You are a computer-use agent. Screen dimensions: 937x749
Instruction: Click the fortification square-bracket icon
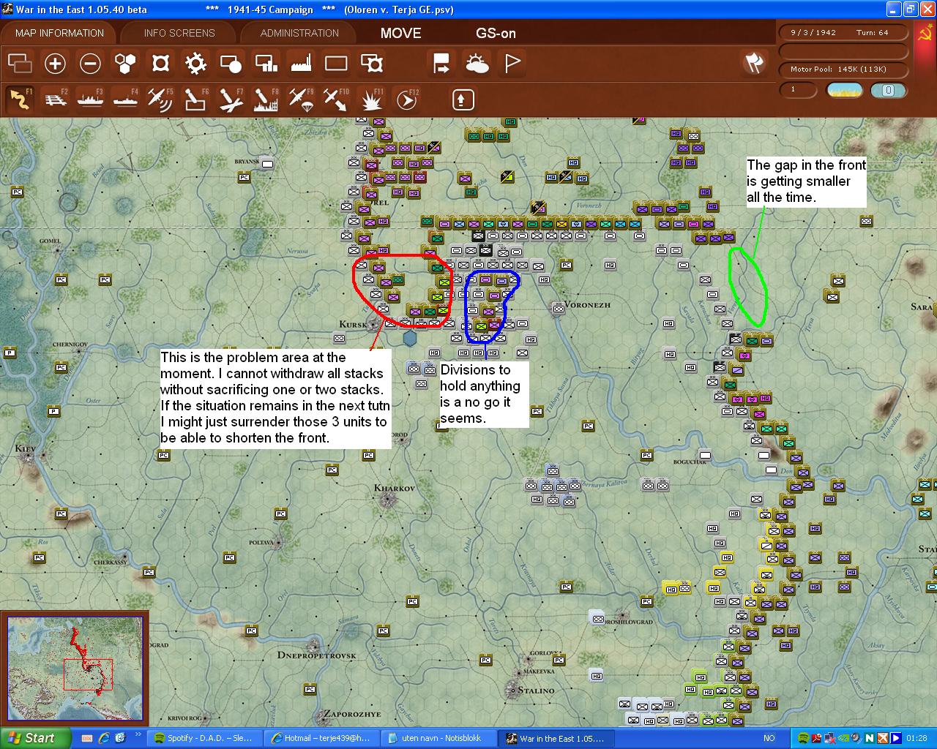pyautogui.click(x=160, y=64)
